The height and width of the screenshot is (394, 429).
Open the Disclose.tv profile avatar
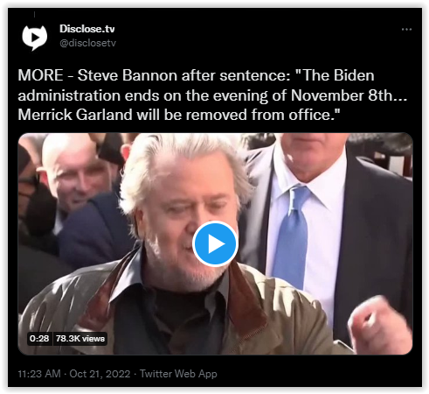[35, 38]
